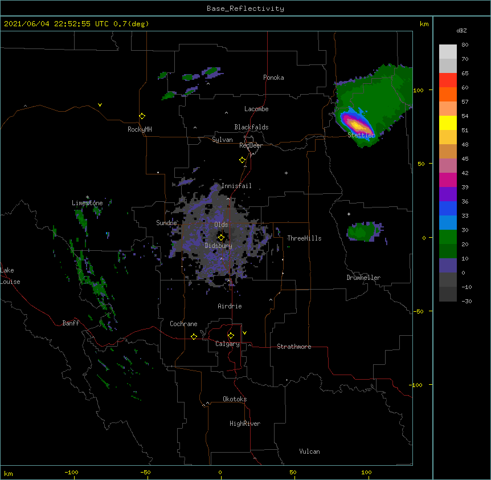This screenshot has height=480, width=491.
Task: Click the green echo cell north of Drumheller
Action: click(363, 231)
